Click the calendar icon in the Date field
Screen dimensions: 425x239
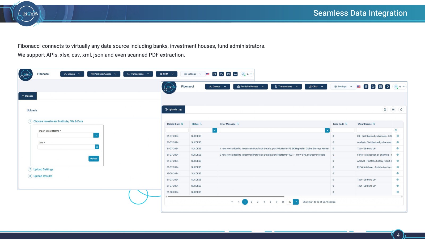click(x=97, y=147)
